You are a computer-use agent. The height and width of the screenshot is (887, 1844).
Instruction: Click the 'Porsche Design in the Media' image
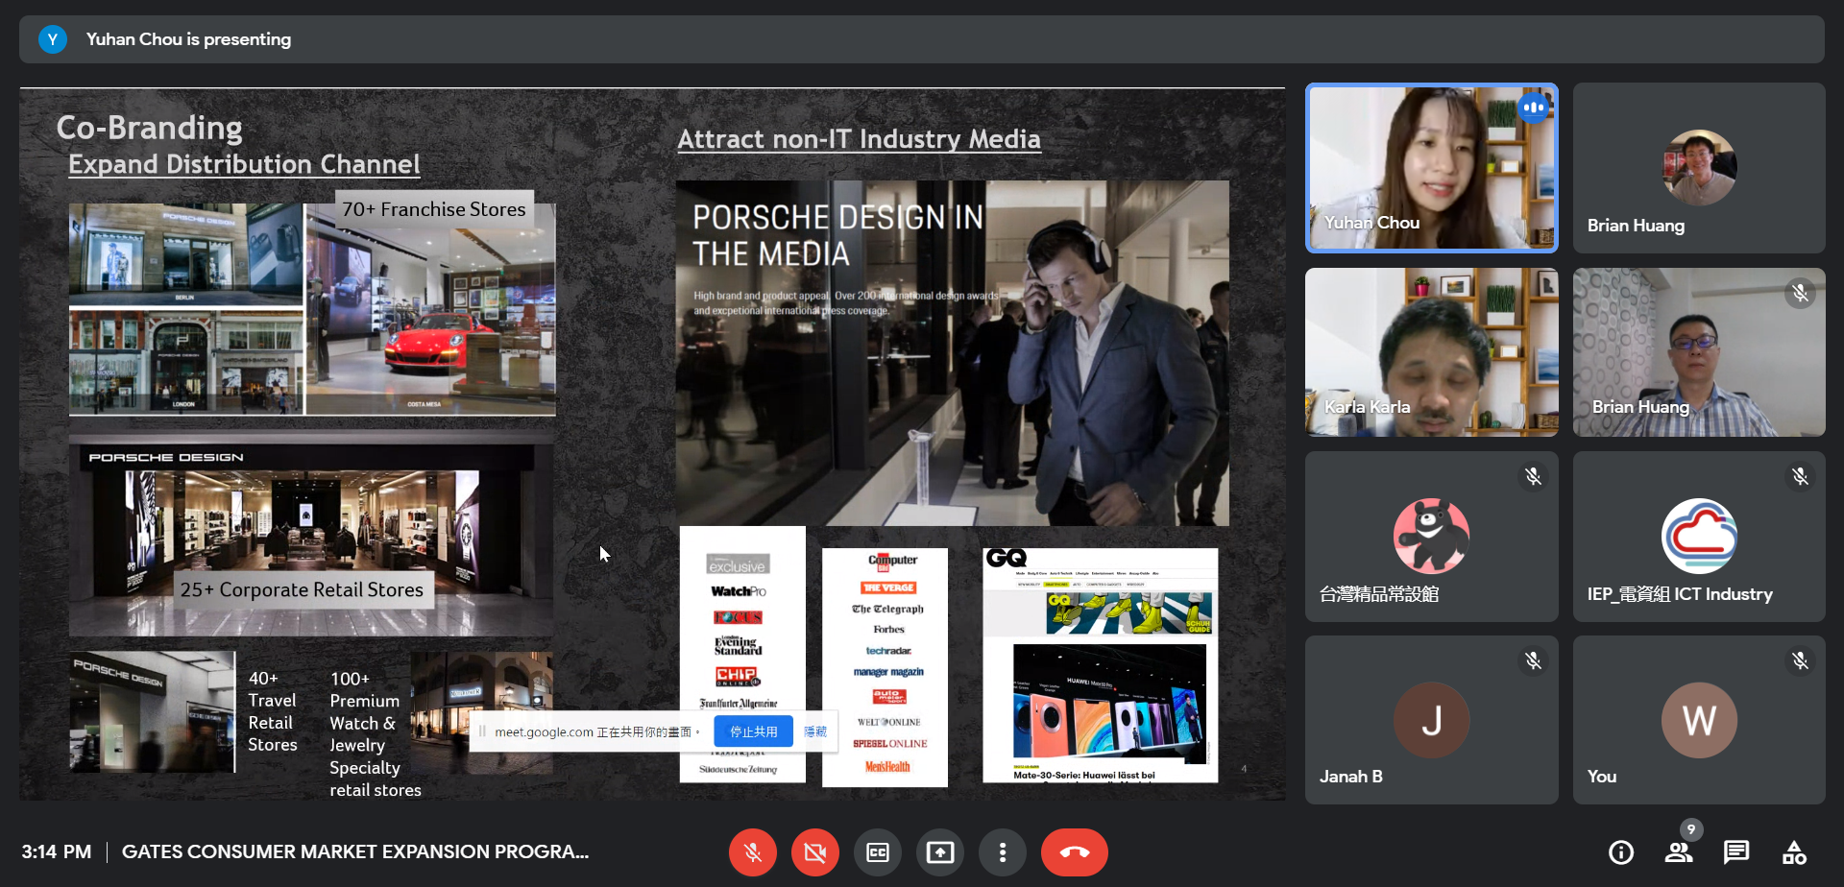tap(952, 352)
